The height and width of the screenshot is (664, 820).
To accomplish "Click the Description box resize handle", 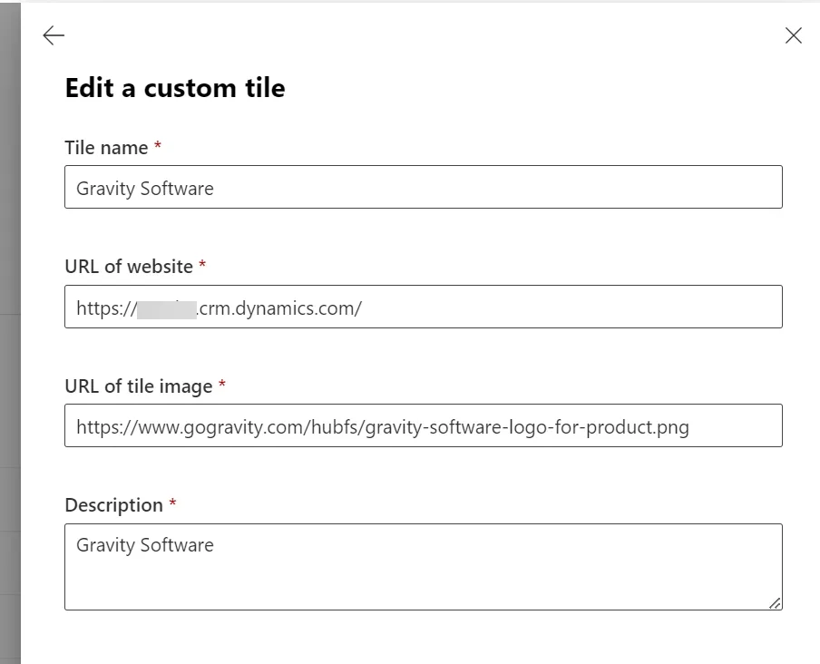I will [775, 603].
